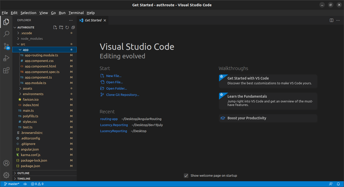Select the Get Started editor tab
This screenshot has height=187, width=344.
[93, 20]
